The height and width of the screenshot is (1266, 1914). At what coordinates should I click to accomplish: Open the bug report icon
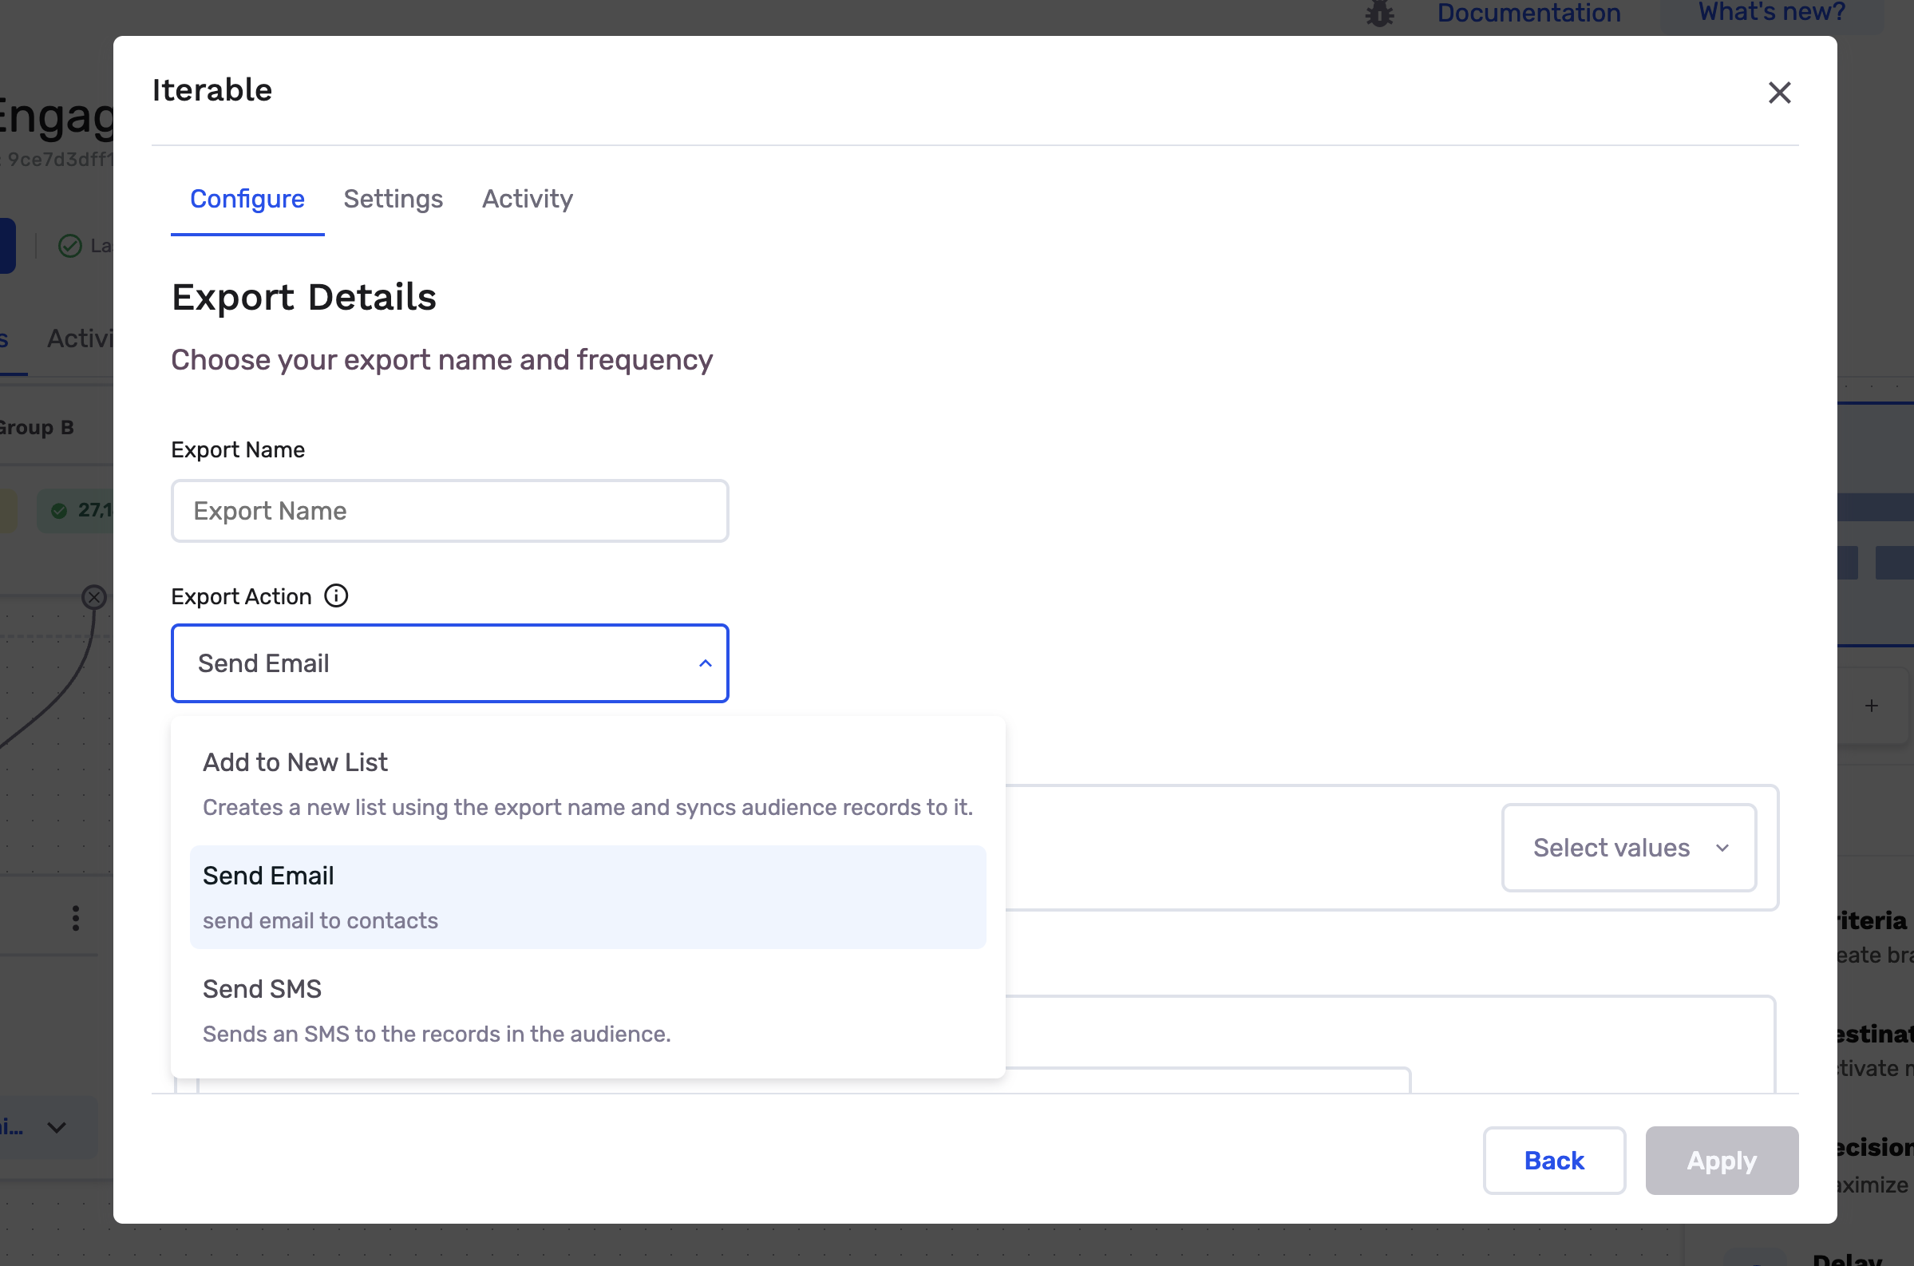1379,13
